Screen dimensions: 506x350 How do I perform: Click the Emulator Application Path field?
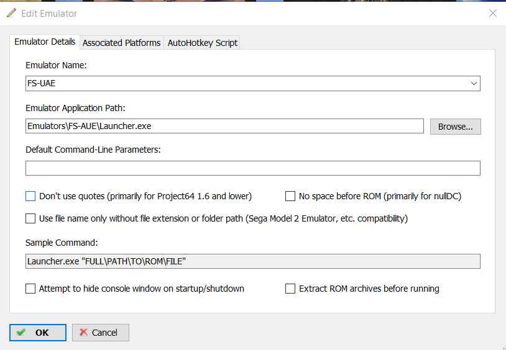click(x=224, y=126)
